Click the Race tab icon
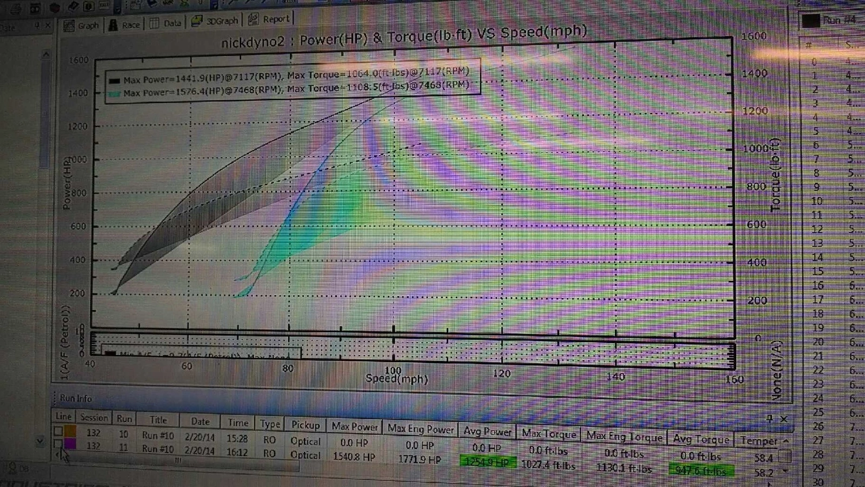 coord(113,24)
